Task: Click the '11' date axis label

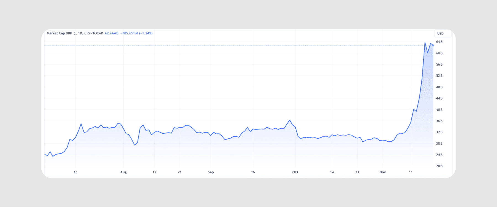Action: 411,172
